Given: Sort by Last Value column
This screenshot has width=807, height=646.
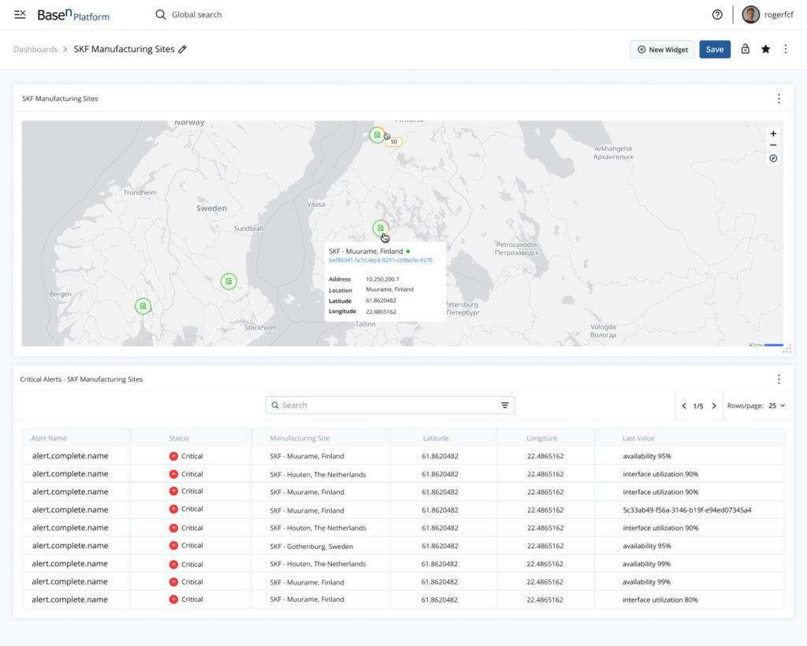Looking at the screenshot, I should pyautogui.click(x=638, y=439).
